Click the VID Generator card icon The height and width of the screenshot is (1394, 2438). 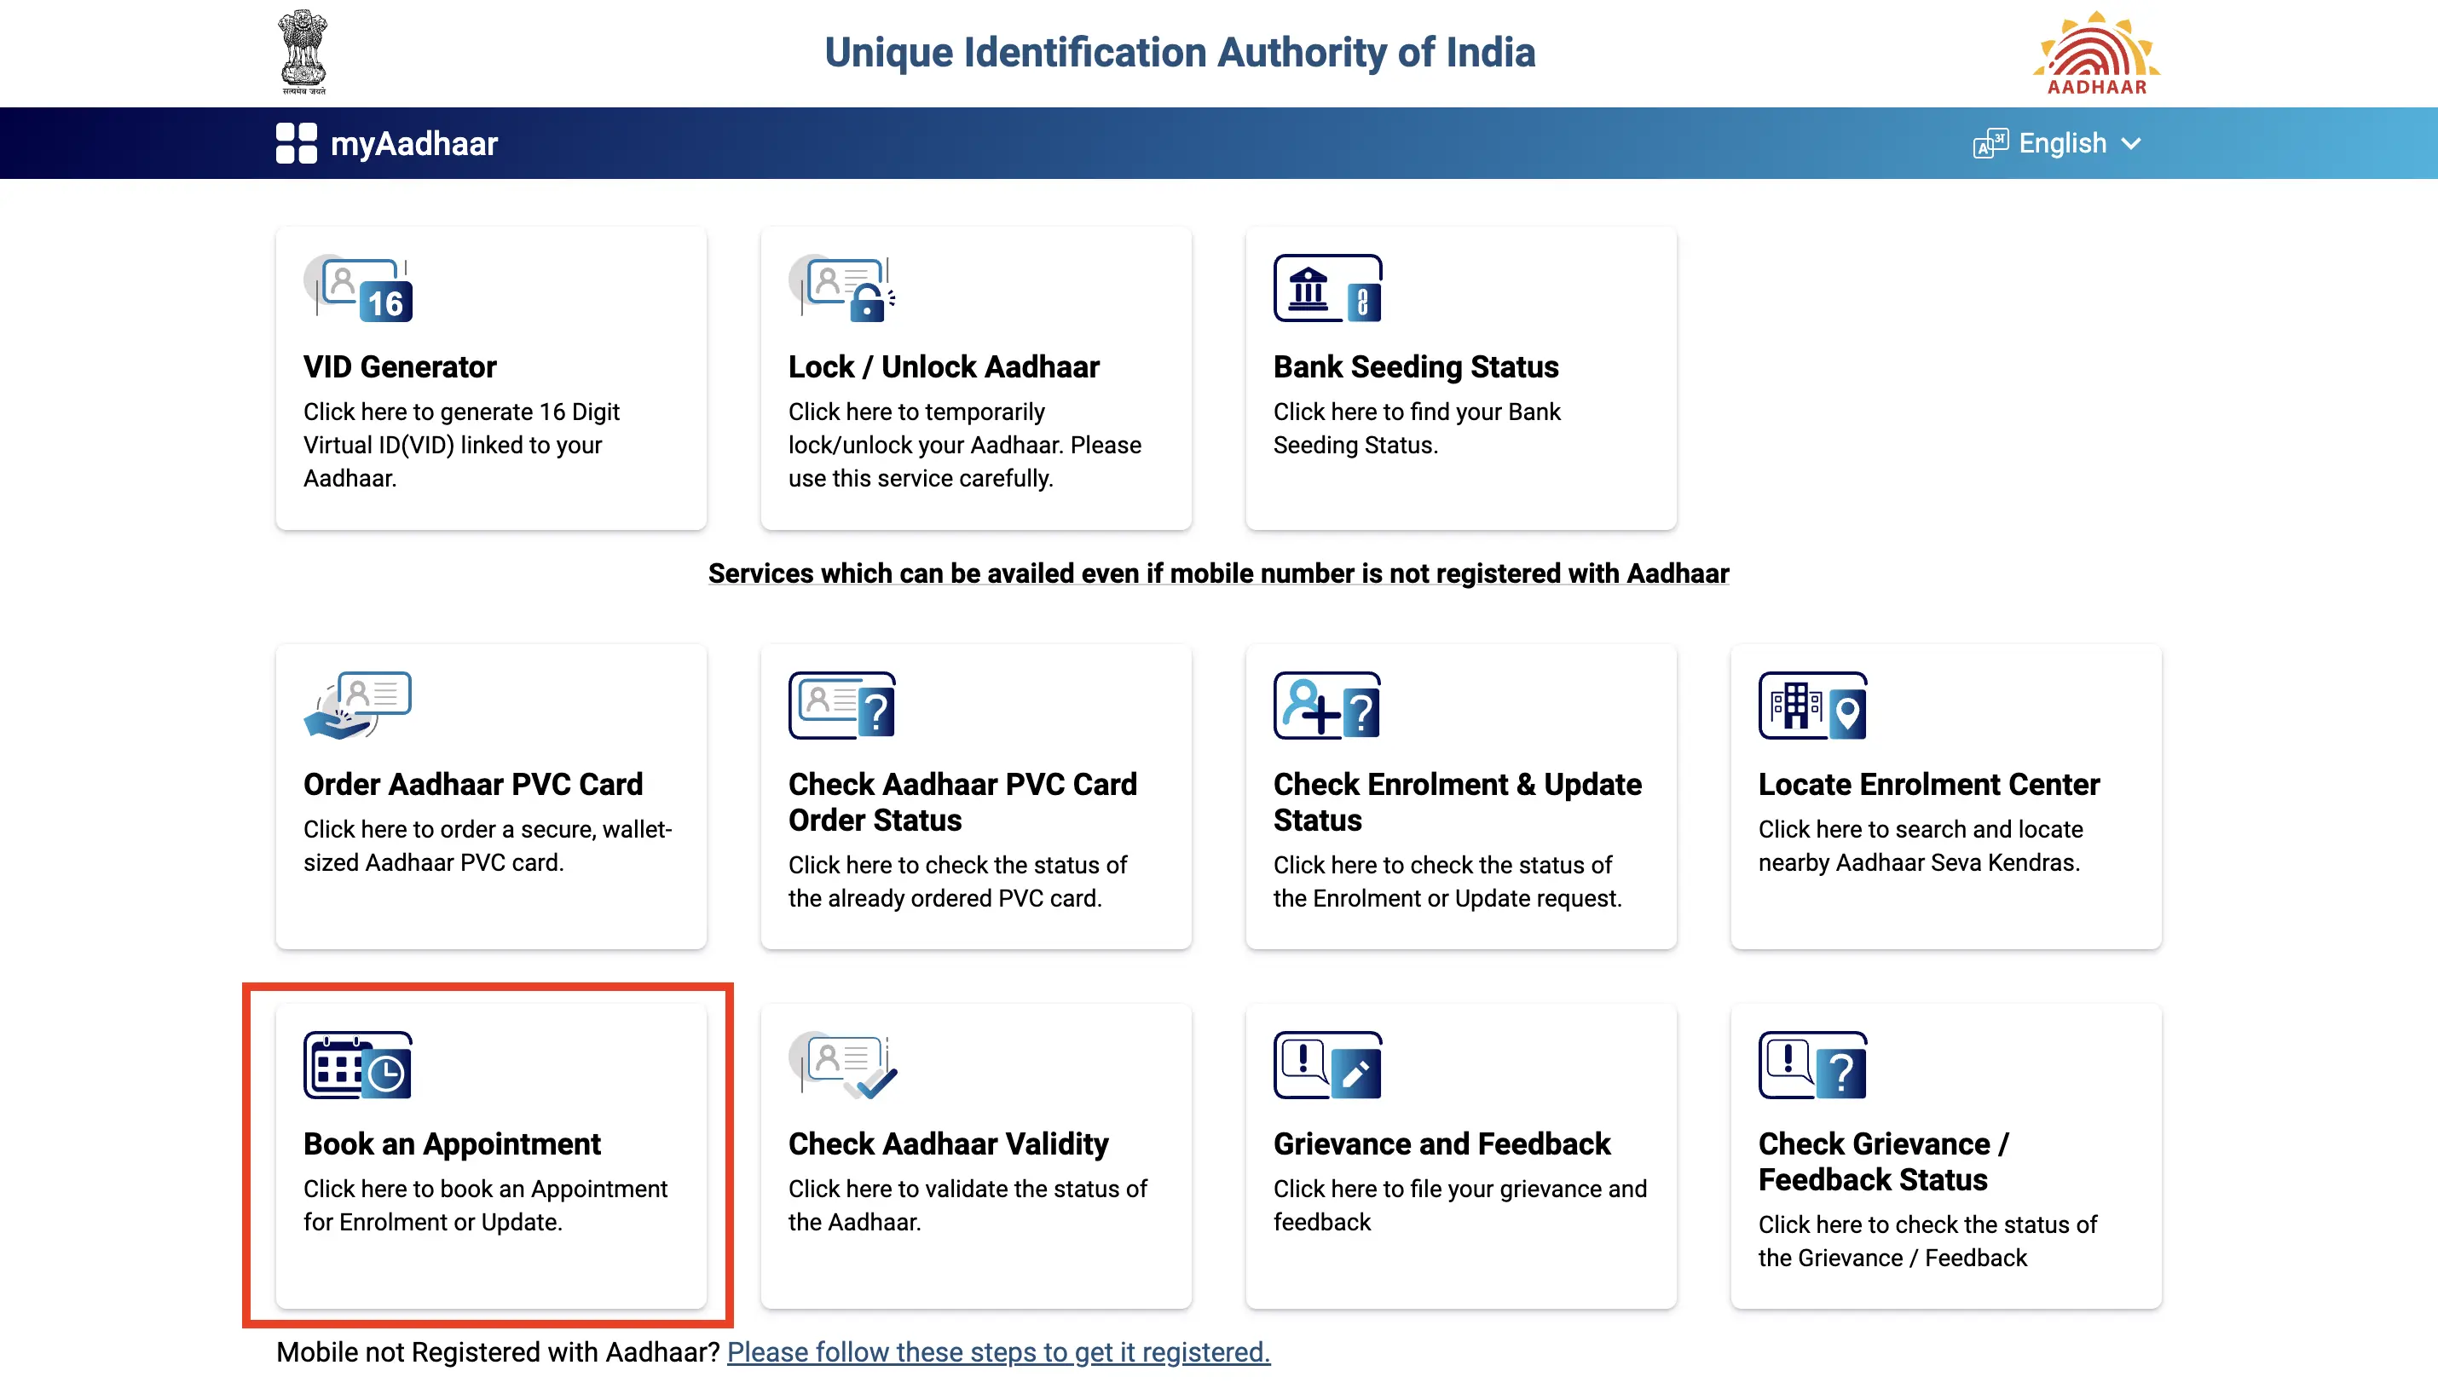click(358, 288)
